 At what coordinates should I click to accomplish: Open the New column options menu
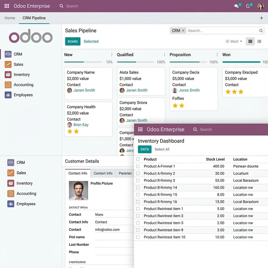[112, 55]
